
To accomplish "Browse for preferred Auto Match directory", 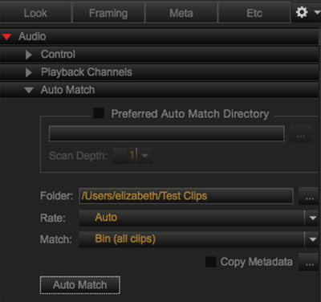I will [301, 133].
